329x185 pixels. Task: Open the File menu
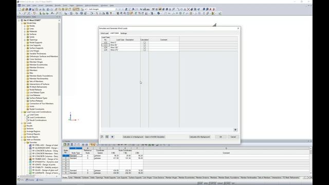coord(23,6)
